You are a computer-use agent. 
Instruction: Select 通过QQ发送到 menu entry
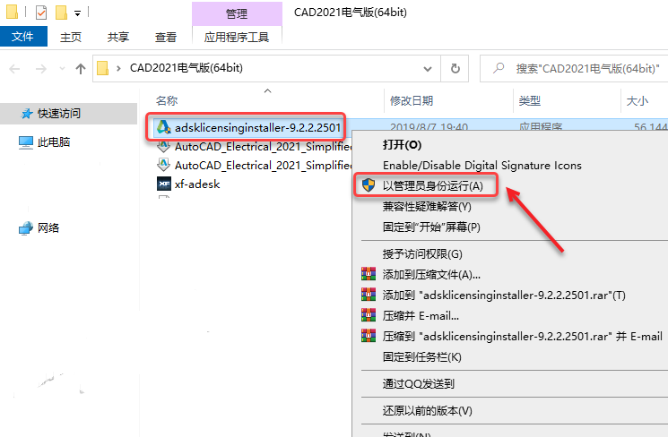click(x=419, y=384)
